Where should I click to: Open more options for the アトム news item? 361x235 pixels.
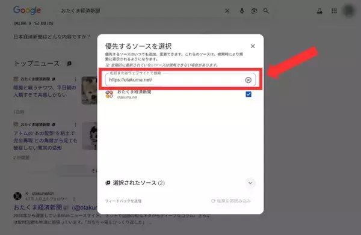(76, 124)
